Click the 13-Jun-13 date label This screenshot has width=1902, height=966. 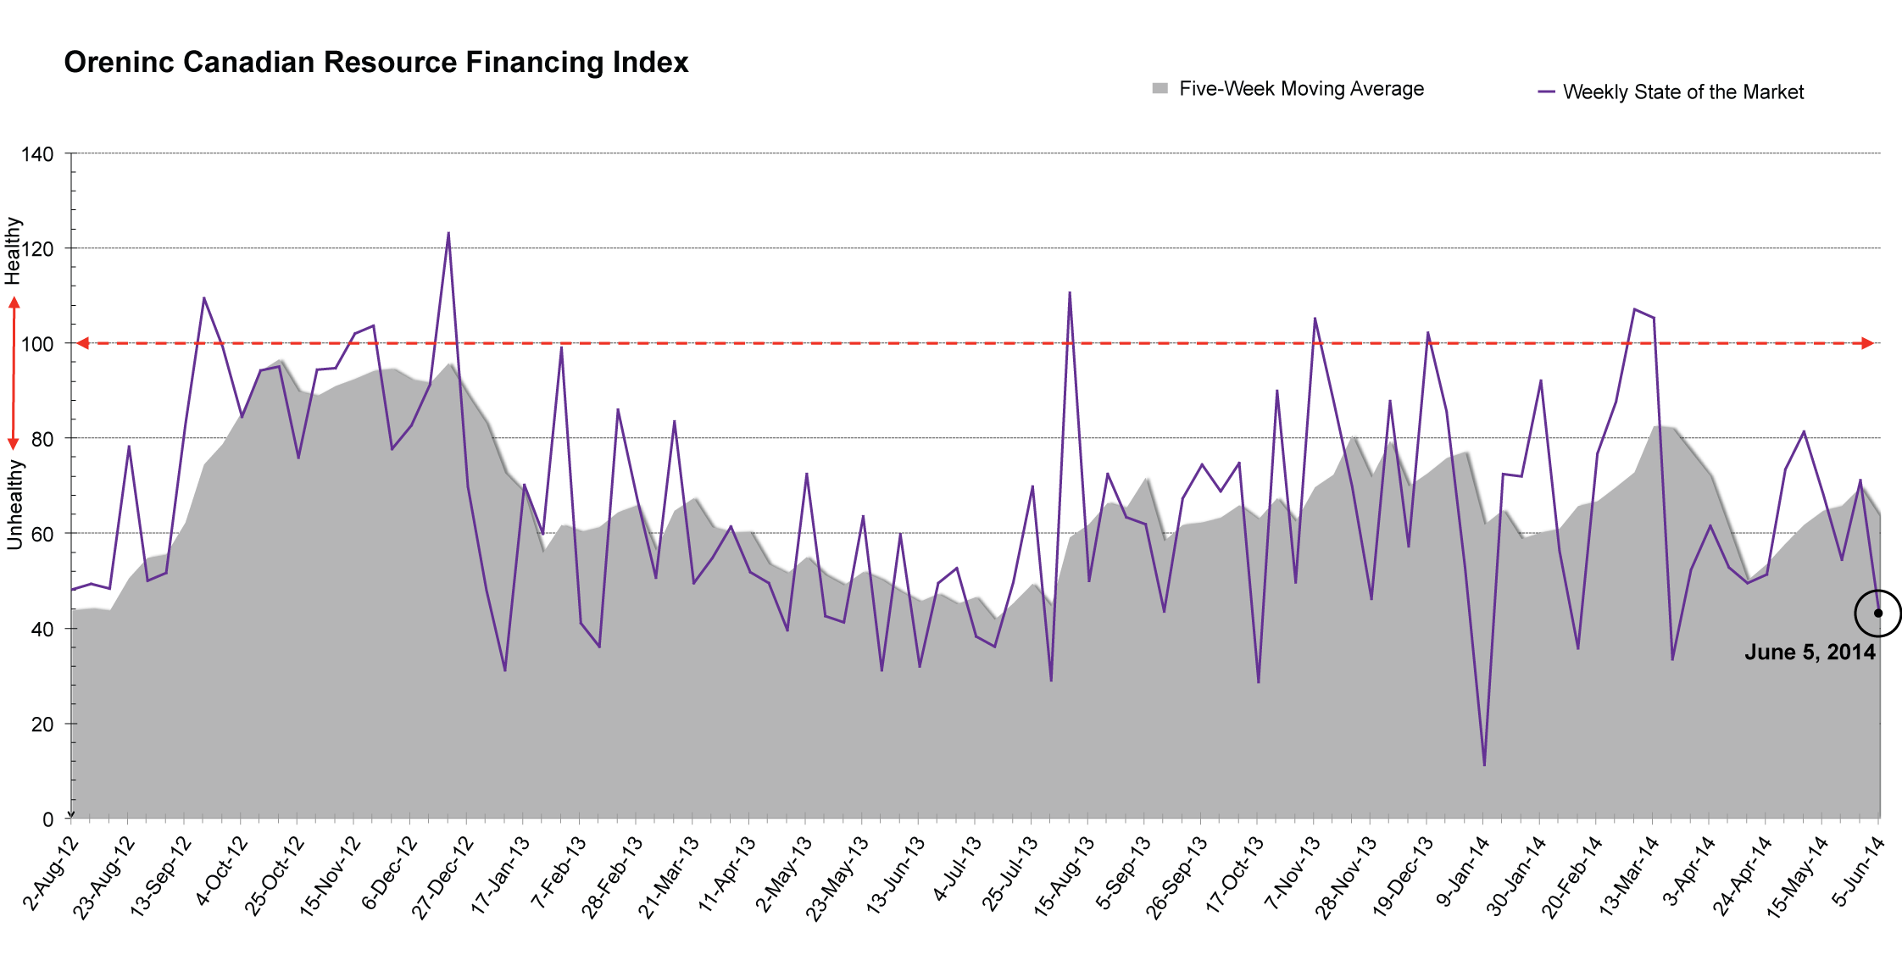tap(895, 875)
